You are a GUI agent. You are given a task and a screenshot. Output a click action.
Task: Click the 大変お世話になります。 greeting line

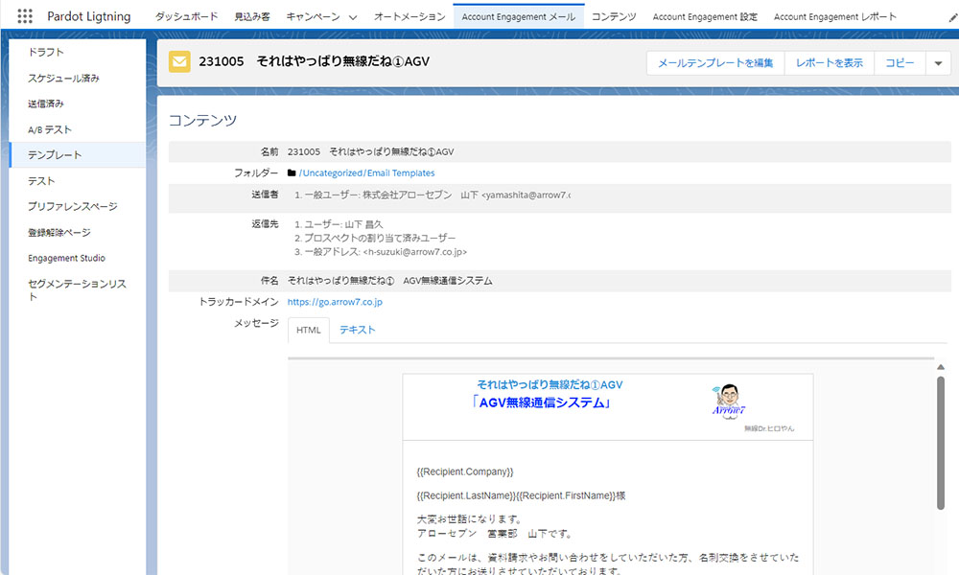(x=470, y=519)
